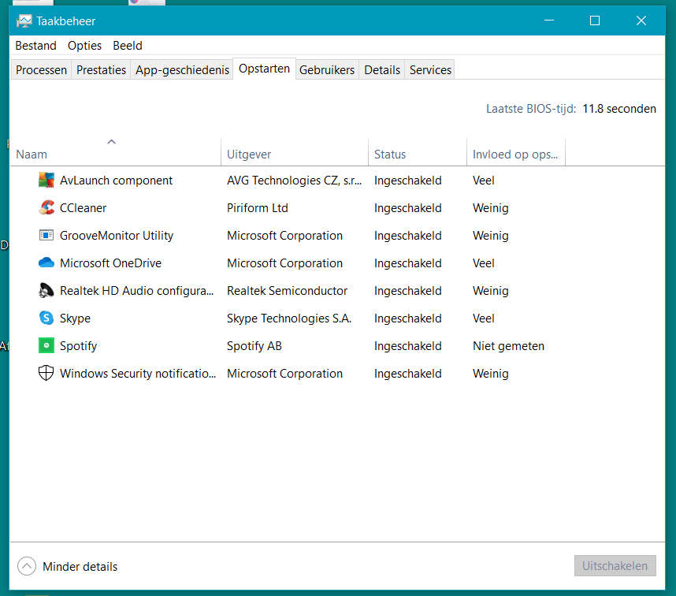
Task: Sort by the Uitgever column header
Action: click(x=249, y=155)
